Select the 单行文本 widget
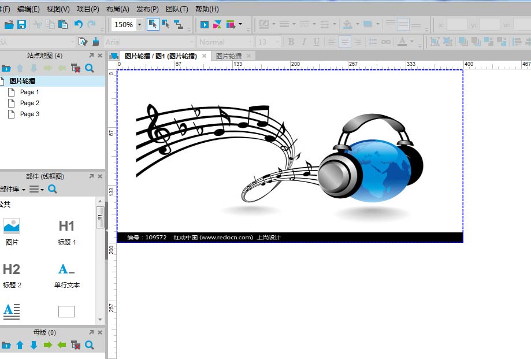The width and height of the screenshot is (531, 359). (x=66, y=275)
